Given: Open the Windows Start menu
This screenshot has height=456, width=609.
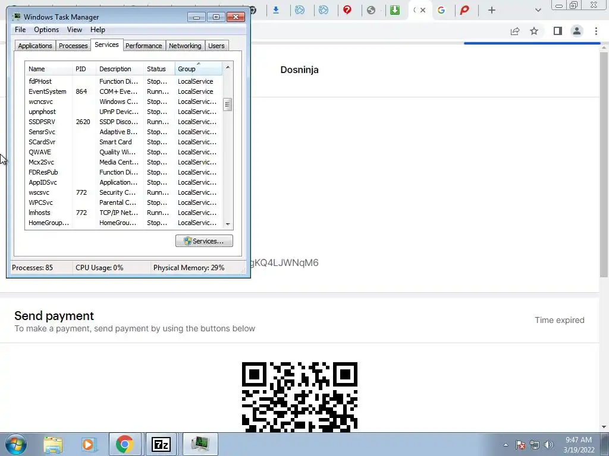Looking at the screenshot, I should click(x=16, y=444).
